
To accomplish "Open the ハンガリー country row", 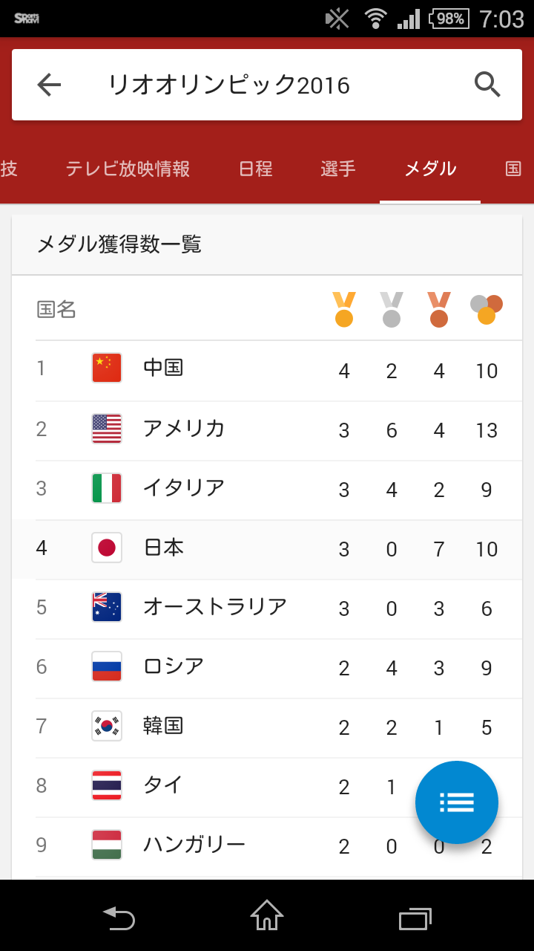I will point(222,845).
